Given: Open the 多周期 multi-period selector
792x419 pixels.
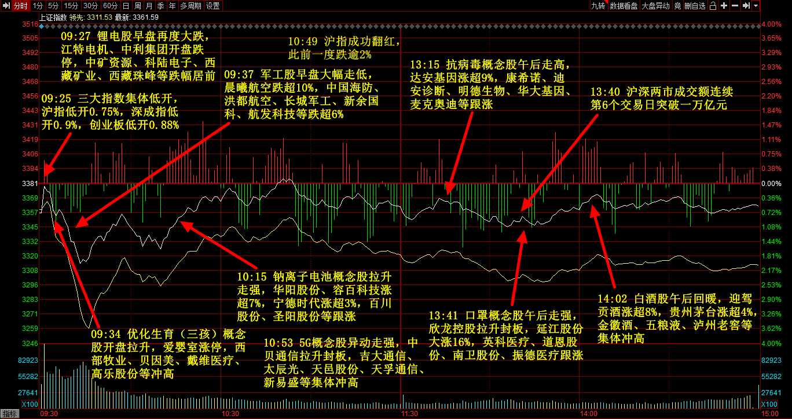Looking at the screenshot, I should (190, 6).
